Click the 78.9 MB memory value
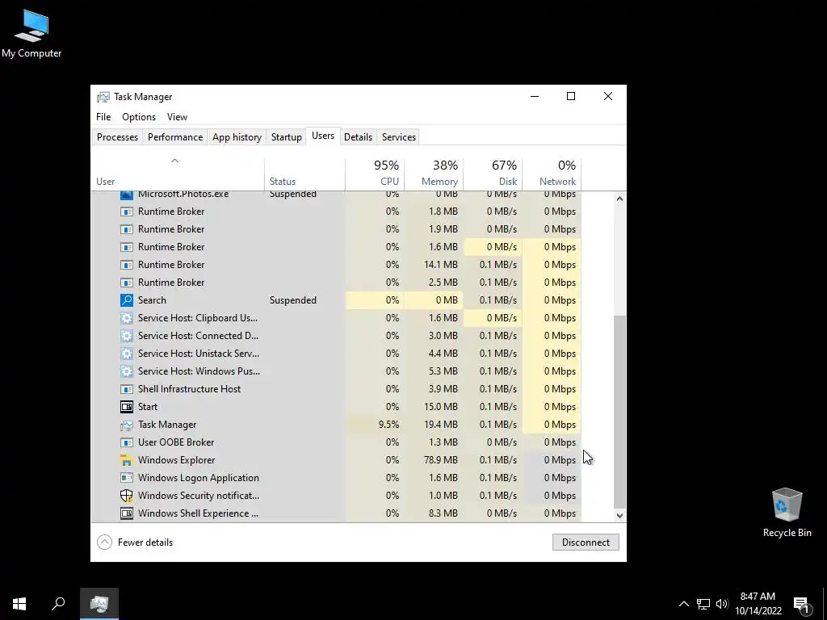The height and width of the screenshot is (620, 827). (x=440, y=459)
